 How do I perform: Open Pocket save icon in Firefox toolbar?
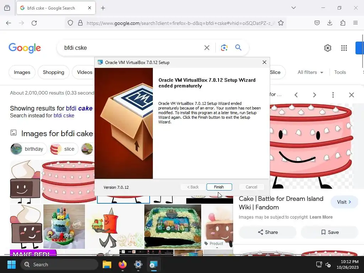click(x=317, y=23)
